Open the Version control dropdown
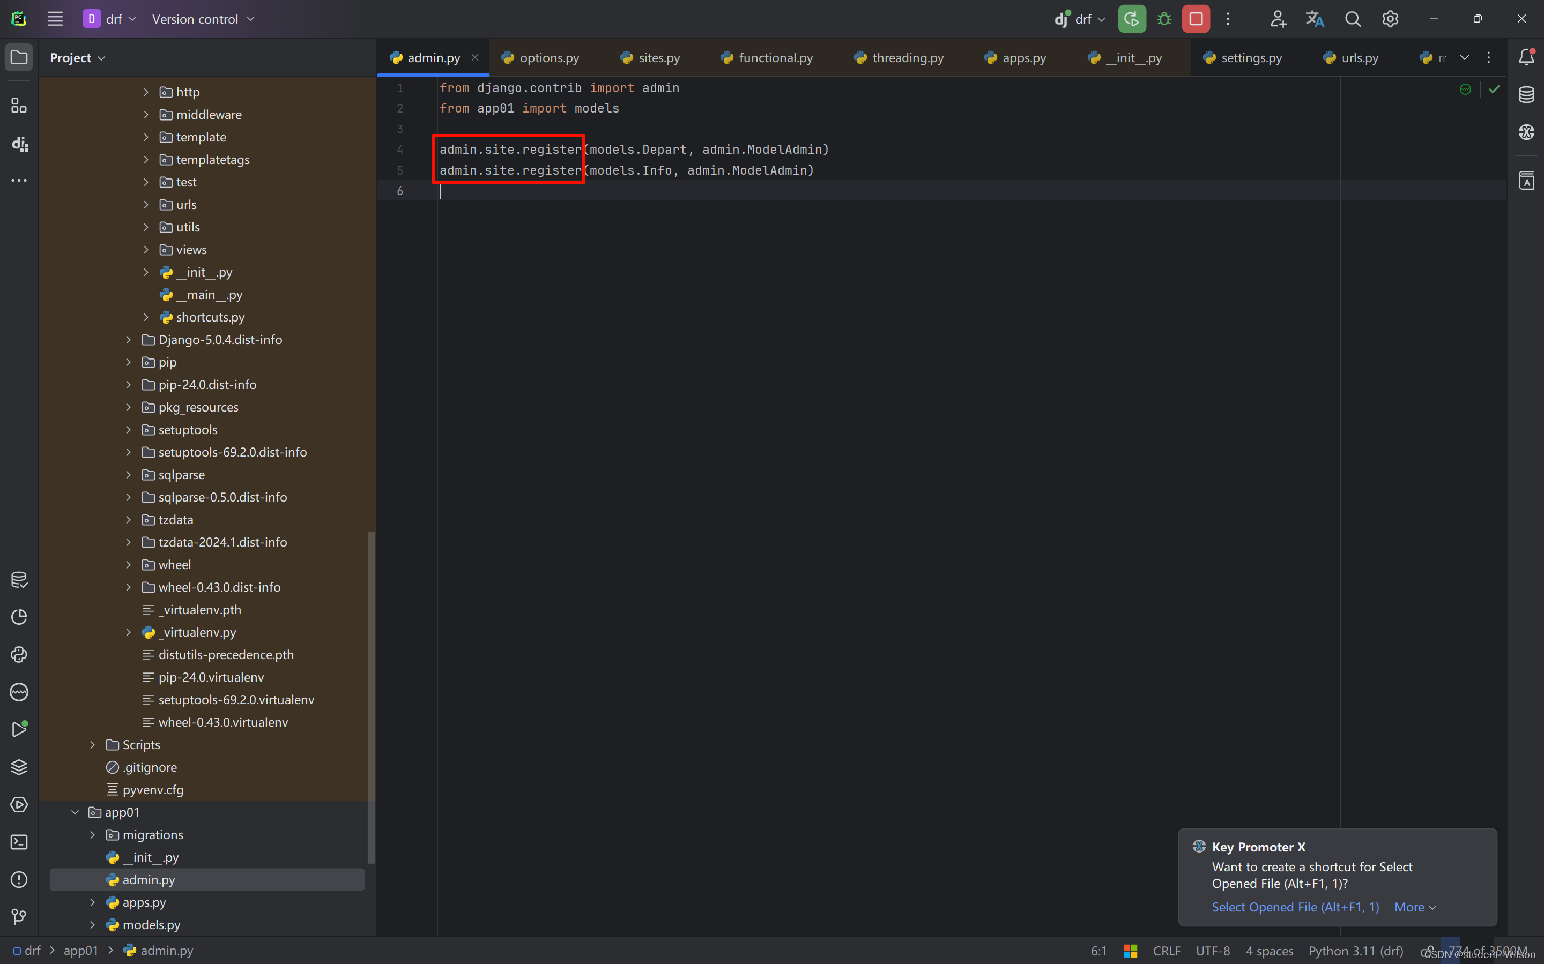 tap(203, 19)
